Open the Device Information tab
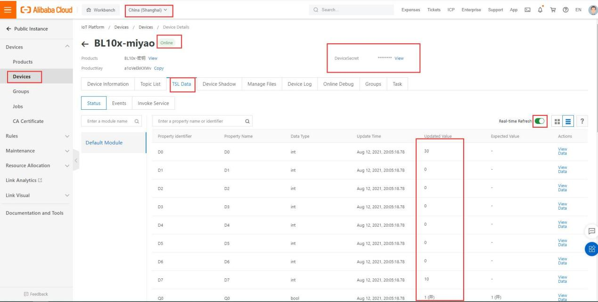The width and height of the screenshot is (598, 302). coord(108,84)
